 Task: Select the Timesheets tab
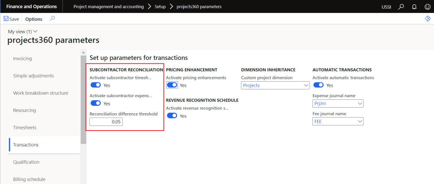tap(25, 128)
